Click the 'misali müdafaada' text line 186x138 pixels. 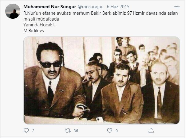41,19
